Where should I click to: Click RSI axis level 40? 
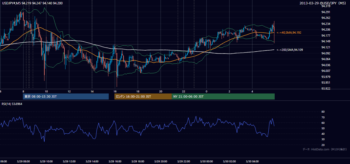[x=323, y=134]
